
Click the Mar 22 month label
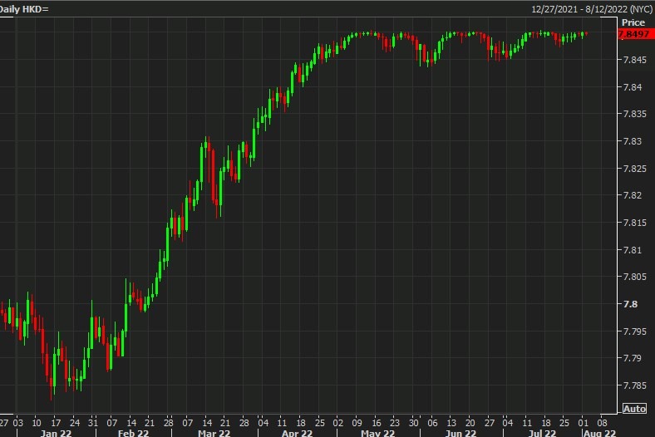214,433
